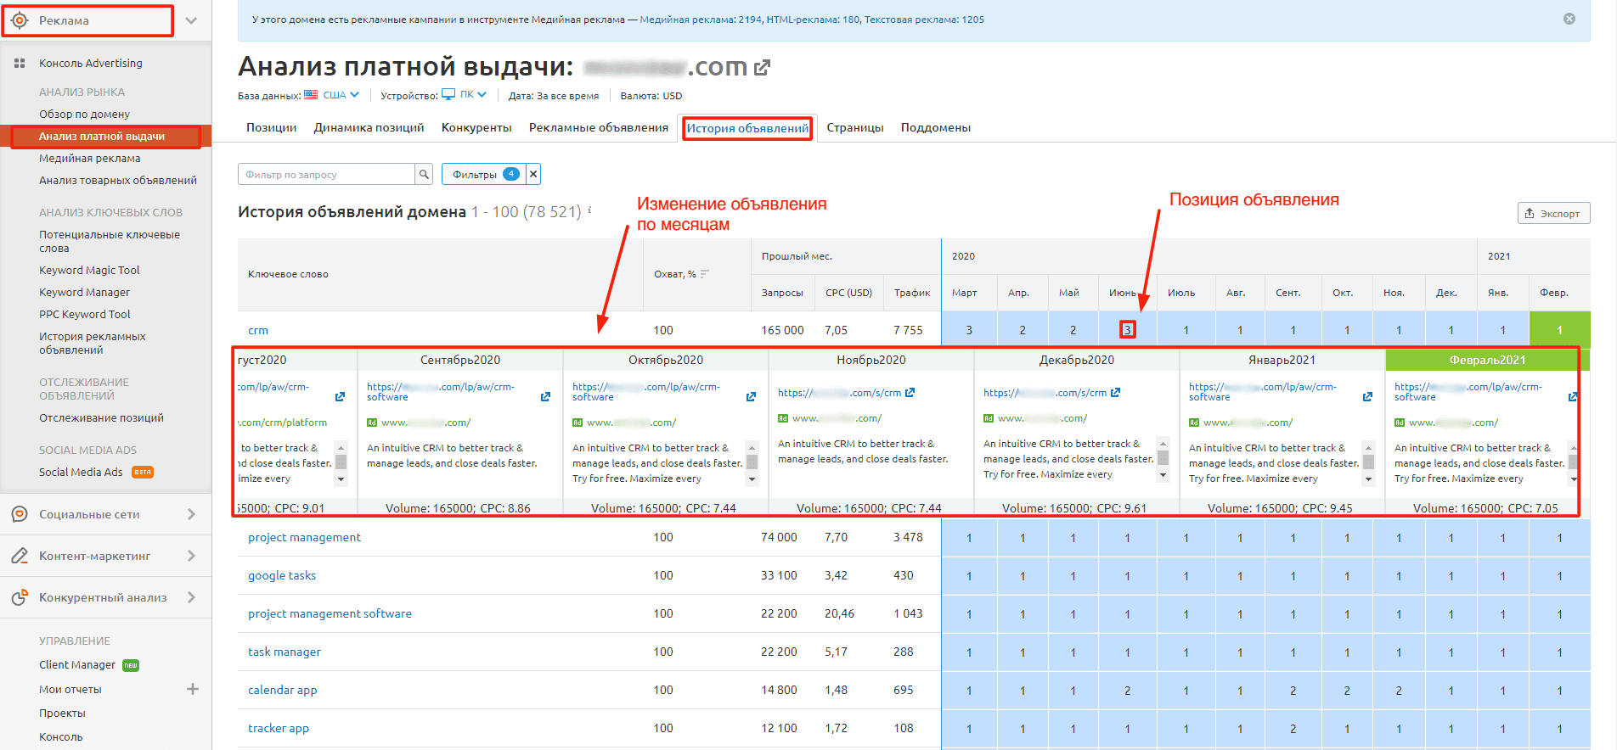Click the Охват sort icon
1617x750 pixels.
pos(705,274)
